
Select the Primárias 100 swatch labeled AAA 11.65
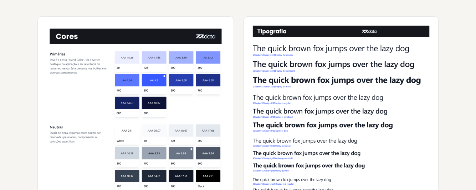pyautogui.click(x=154, y=57)
